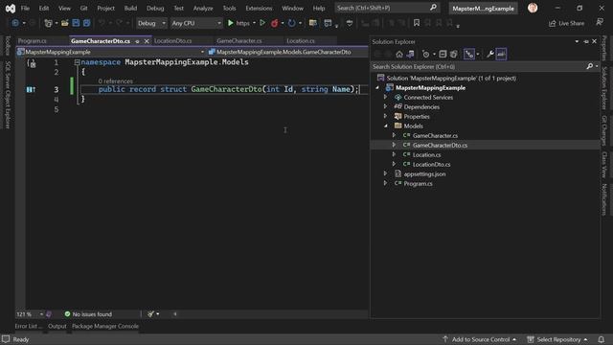The image size is (613, 345).
Task: Open the Extensions menu
Action: pyautogui.click(x=259, y=8)
